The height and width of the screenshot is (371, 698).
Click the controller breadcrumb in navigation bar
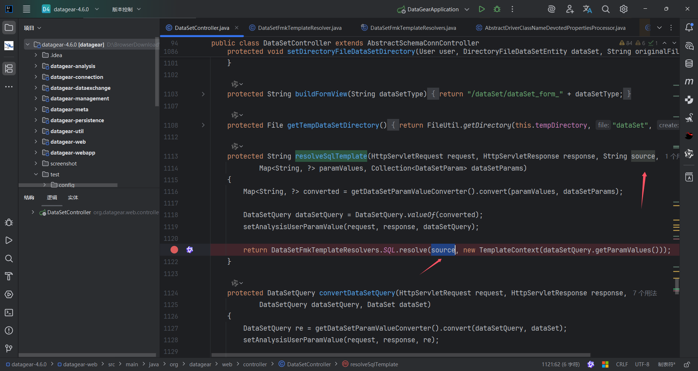(255, 364)
